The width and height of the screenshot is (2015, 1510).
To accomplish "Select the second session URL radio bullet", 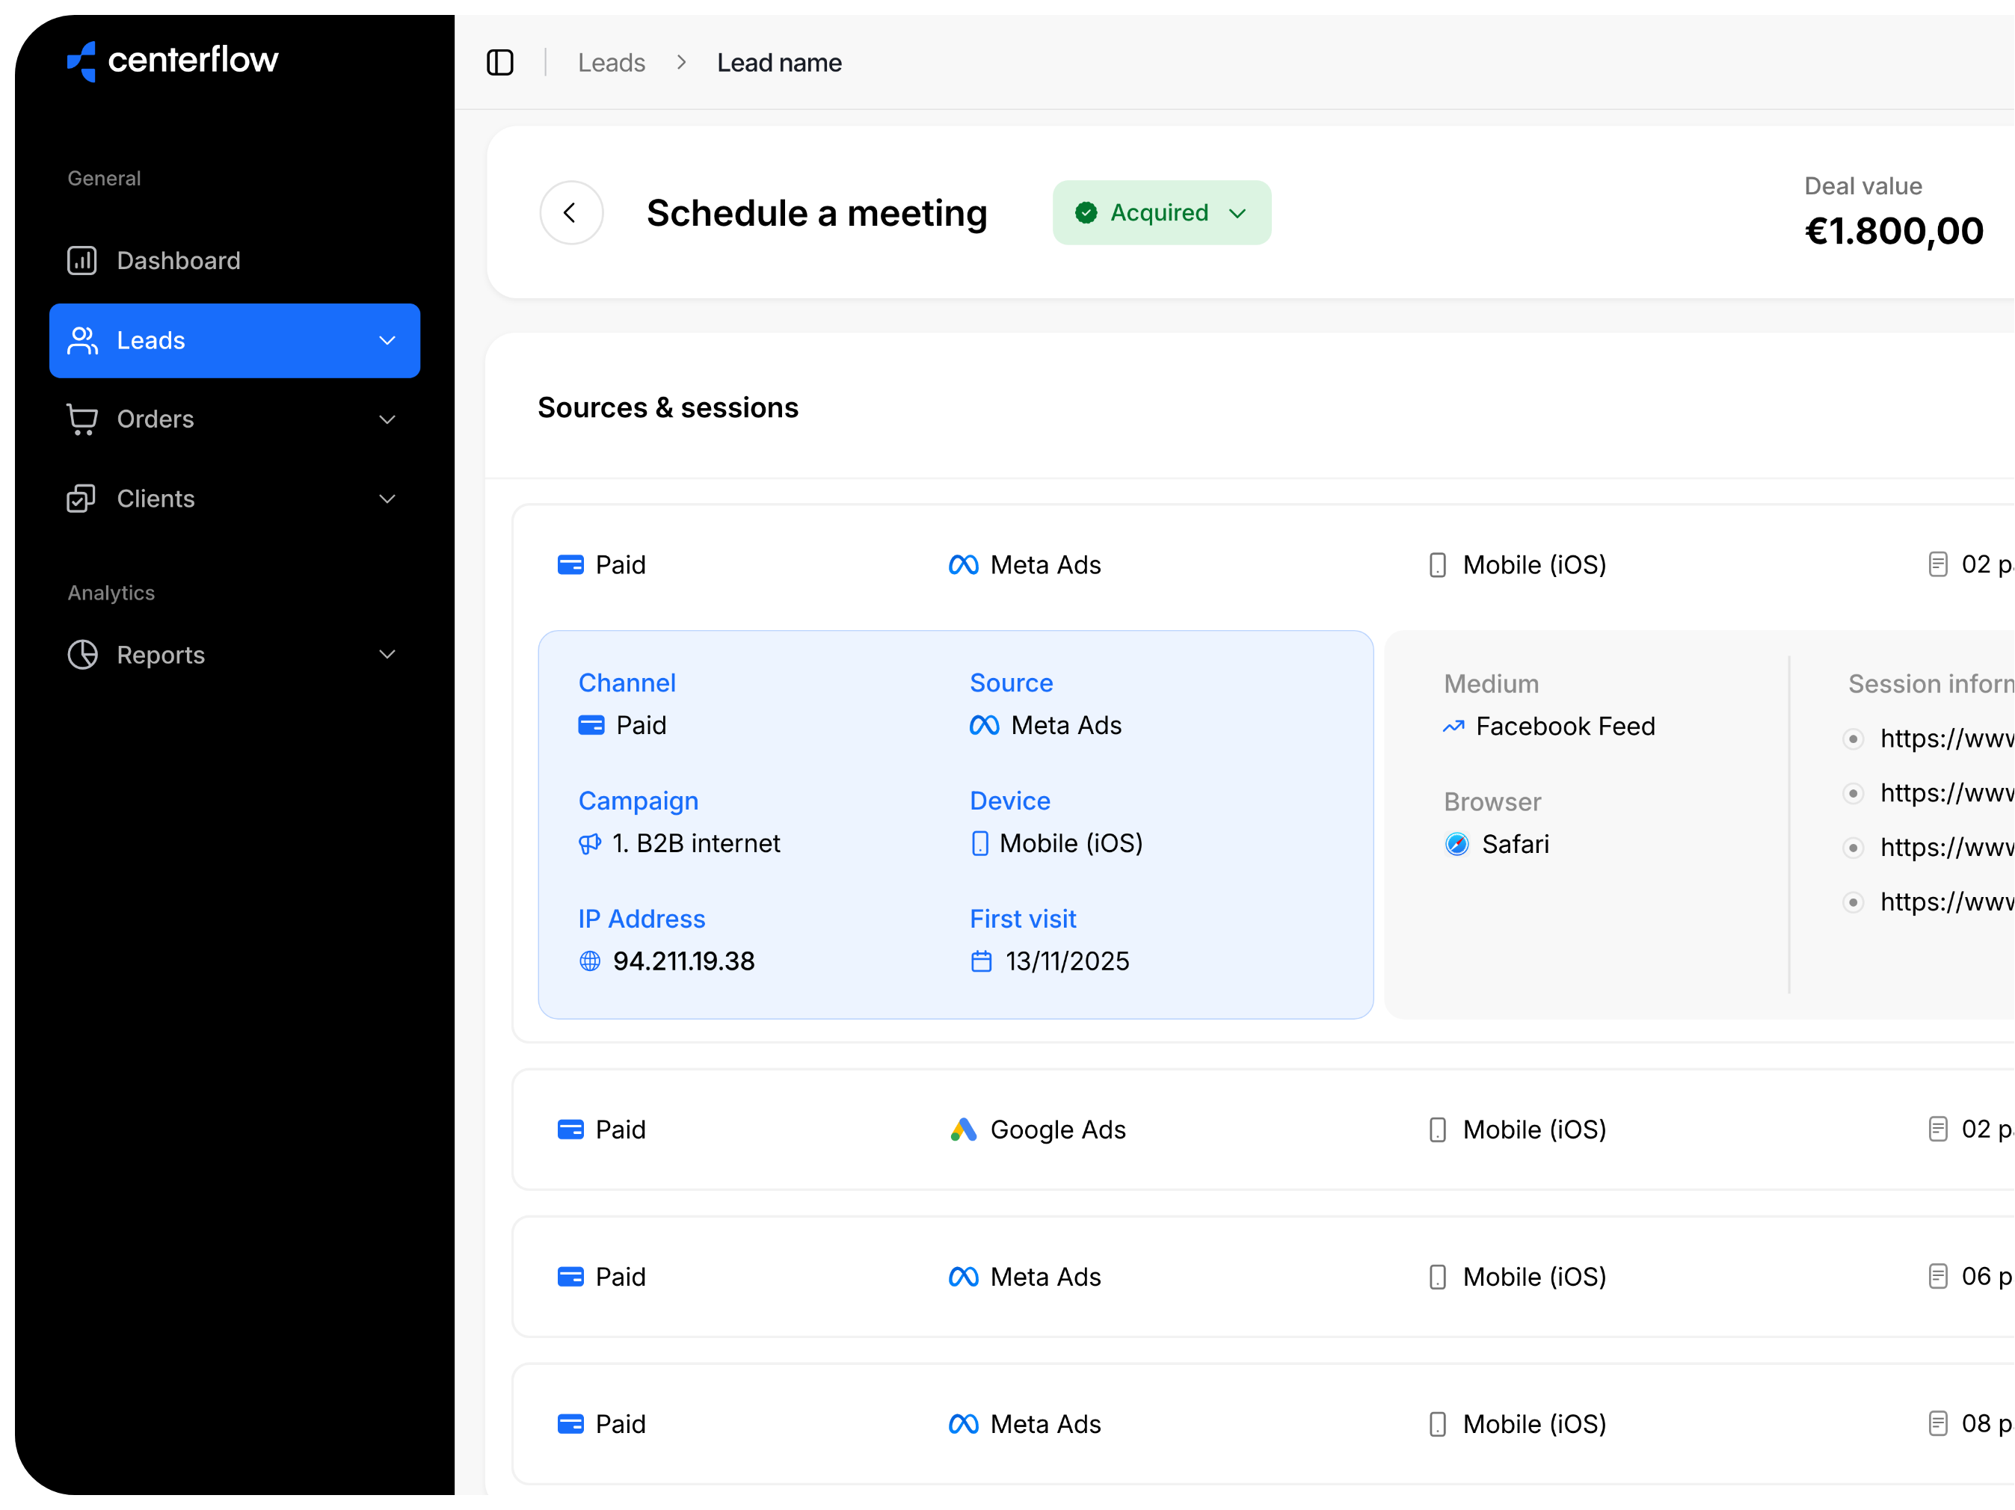I will point(1852,793).
